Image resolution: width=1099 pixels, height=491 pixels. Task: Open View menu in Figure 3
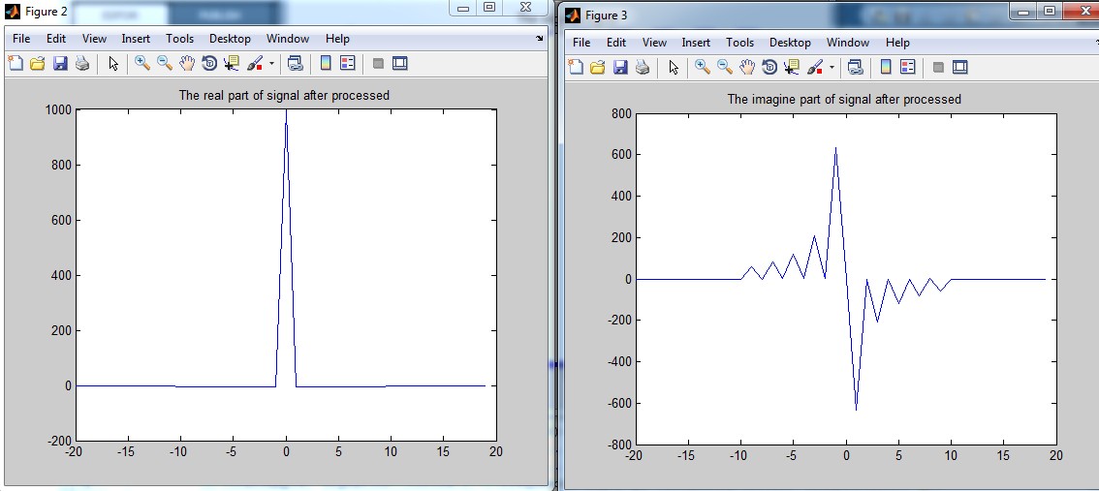pos(654,42)
